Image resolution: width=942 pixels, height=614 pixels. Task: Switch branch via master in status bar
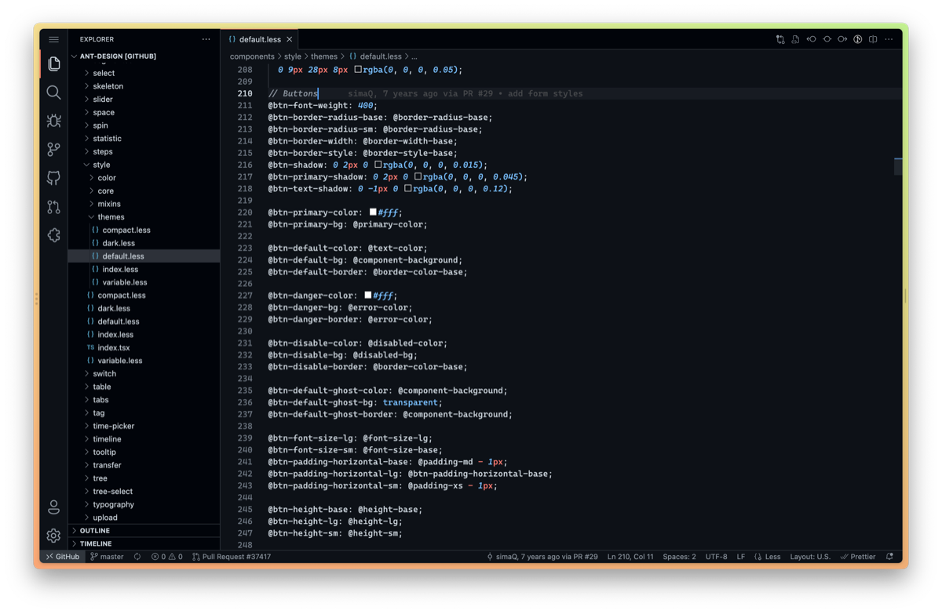tap(107, 557)
